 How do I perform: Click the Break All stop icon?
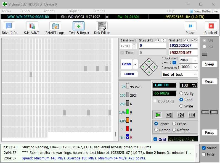coord(211,26)
